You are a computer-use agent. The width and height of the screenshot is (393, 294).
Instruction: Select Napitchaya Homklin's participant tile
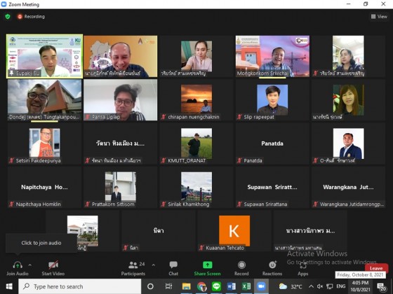pos(44,188)
